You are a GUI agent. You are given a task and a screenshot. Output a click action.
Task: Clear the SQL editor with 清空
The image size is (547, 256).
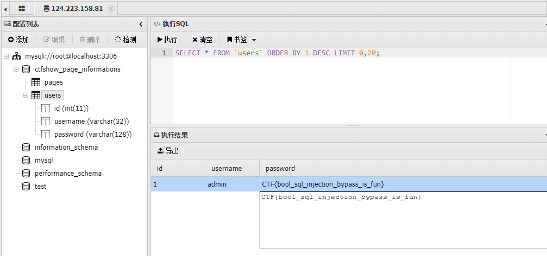pos(202,40)
